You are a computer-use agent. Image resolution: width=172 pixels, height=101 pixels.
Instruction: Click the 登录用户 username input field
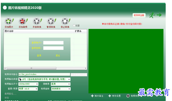[x=53, y=43]
